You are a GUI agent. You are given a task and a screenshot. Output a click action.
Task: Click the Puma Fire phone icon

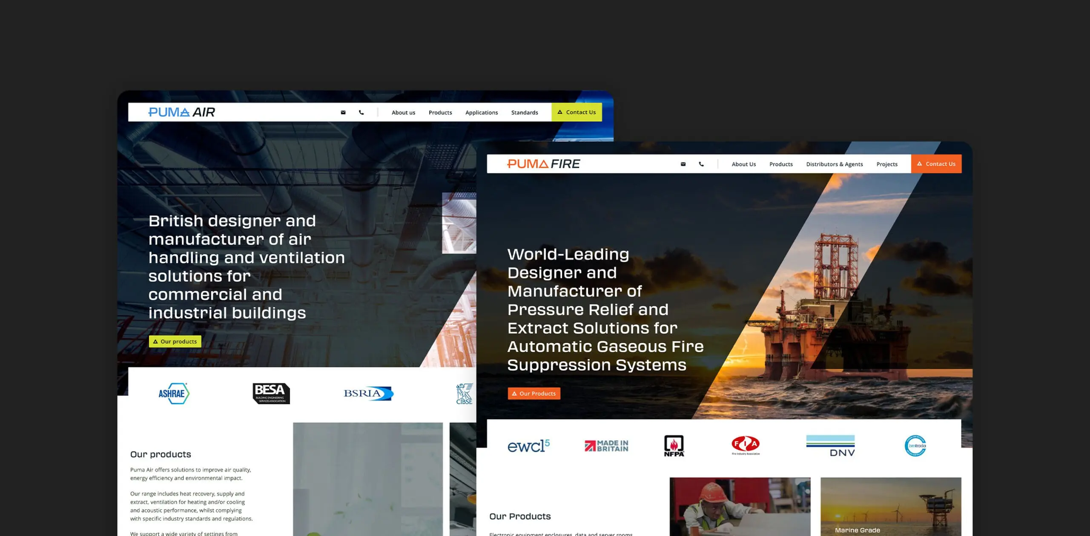701,164
